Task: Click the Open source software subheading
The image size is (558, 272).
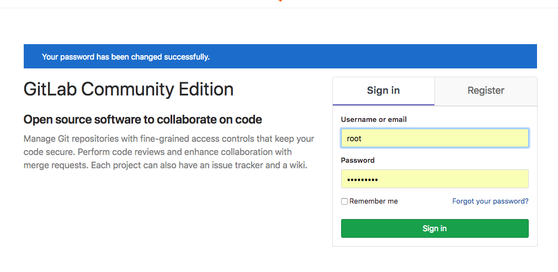Action: [x=142, y=120]
